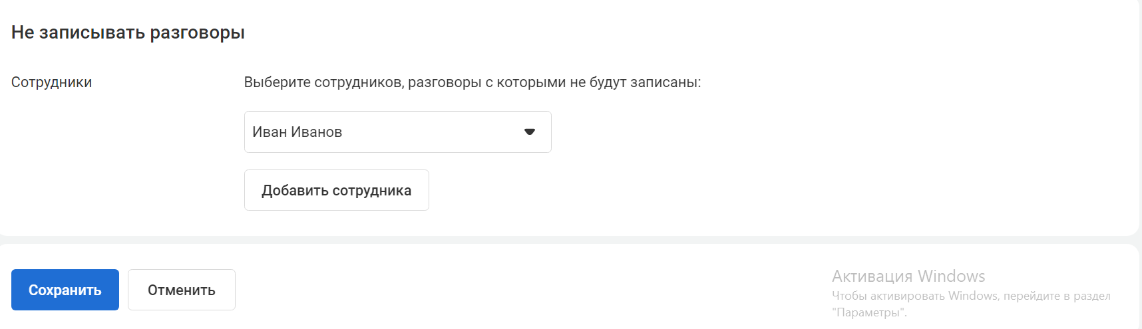Click the Активация Windows watermark title
This screenshot has height=329, width=1142.
[x=908, y=276]
